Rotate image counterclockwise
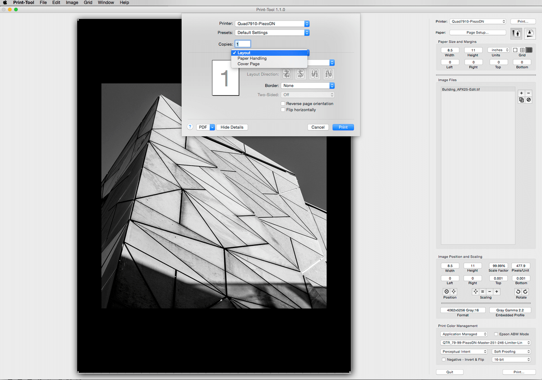Screen dimensions: 542x380 pyautogui.click(x=518, y=292)
